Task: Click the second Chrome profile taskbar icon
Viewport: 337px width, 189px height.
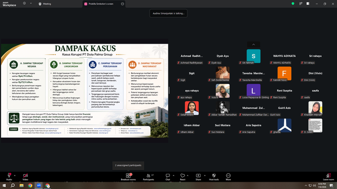Action: pyautogui.click(x=47, y=185)
